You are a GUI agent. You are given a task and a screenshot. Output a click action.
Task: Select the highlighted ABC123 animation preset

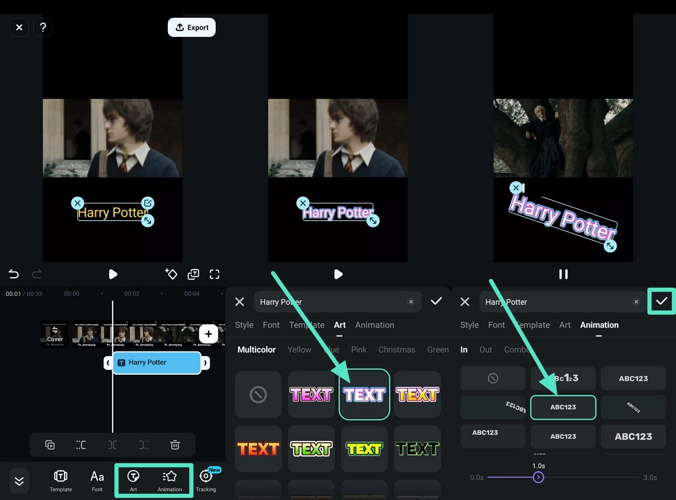tap(563, 408)
